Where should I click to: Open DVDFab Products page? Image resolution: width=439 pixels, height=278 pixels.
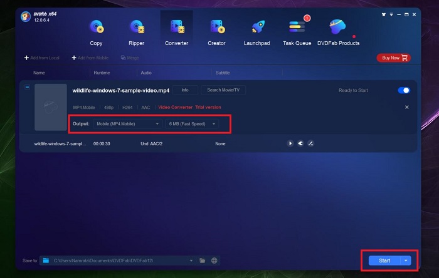(x=338, y=33)
